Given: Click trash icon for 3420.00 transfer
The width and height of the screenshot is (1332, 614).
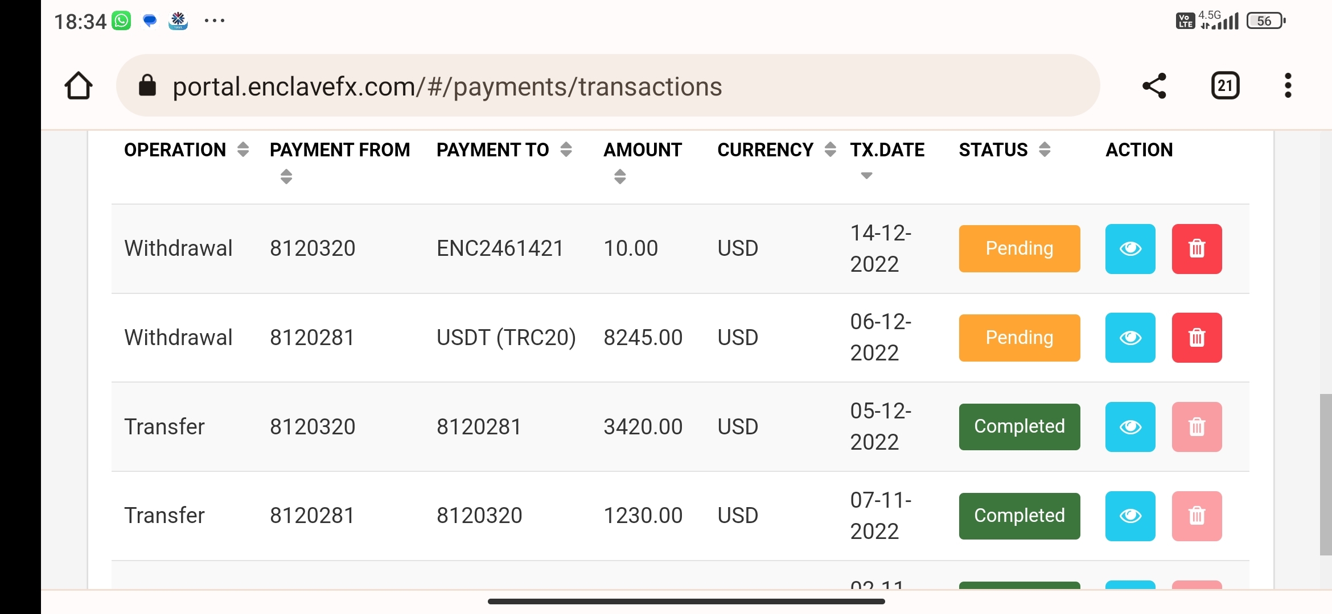Looking at the screenshot, I should [1197, 427].
